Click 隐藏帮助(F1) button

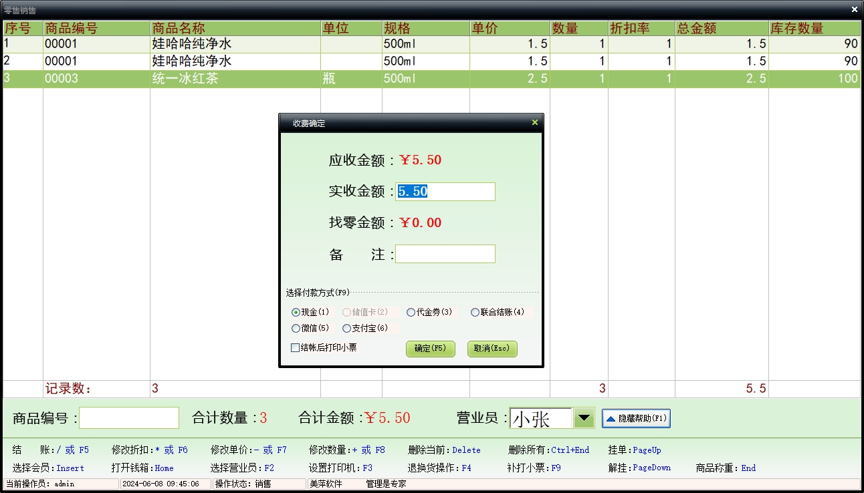coord(636,418)
